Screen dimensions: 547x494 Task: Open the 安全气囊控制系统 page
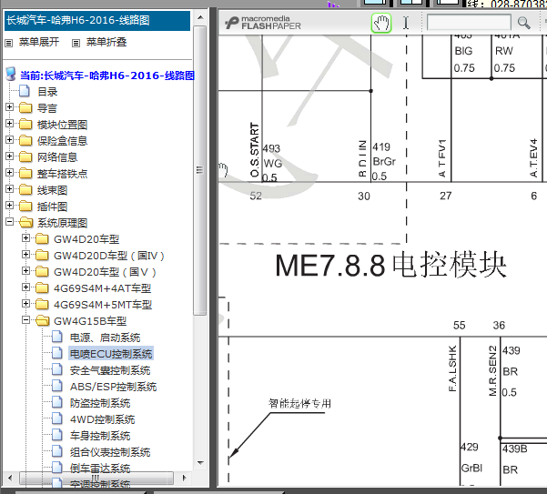[110, 370]
